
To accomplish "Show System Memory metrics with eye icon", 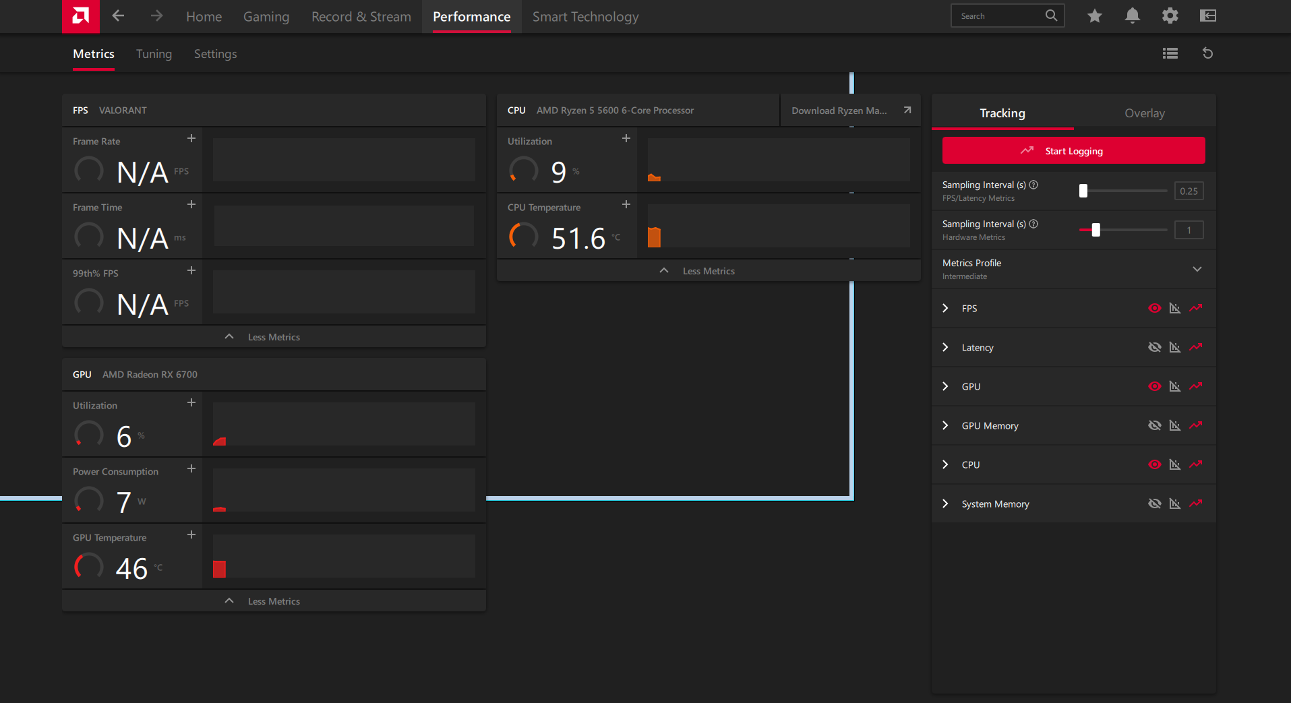I will 1154,503.
